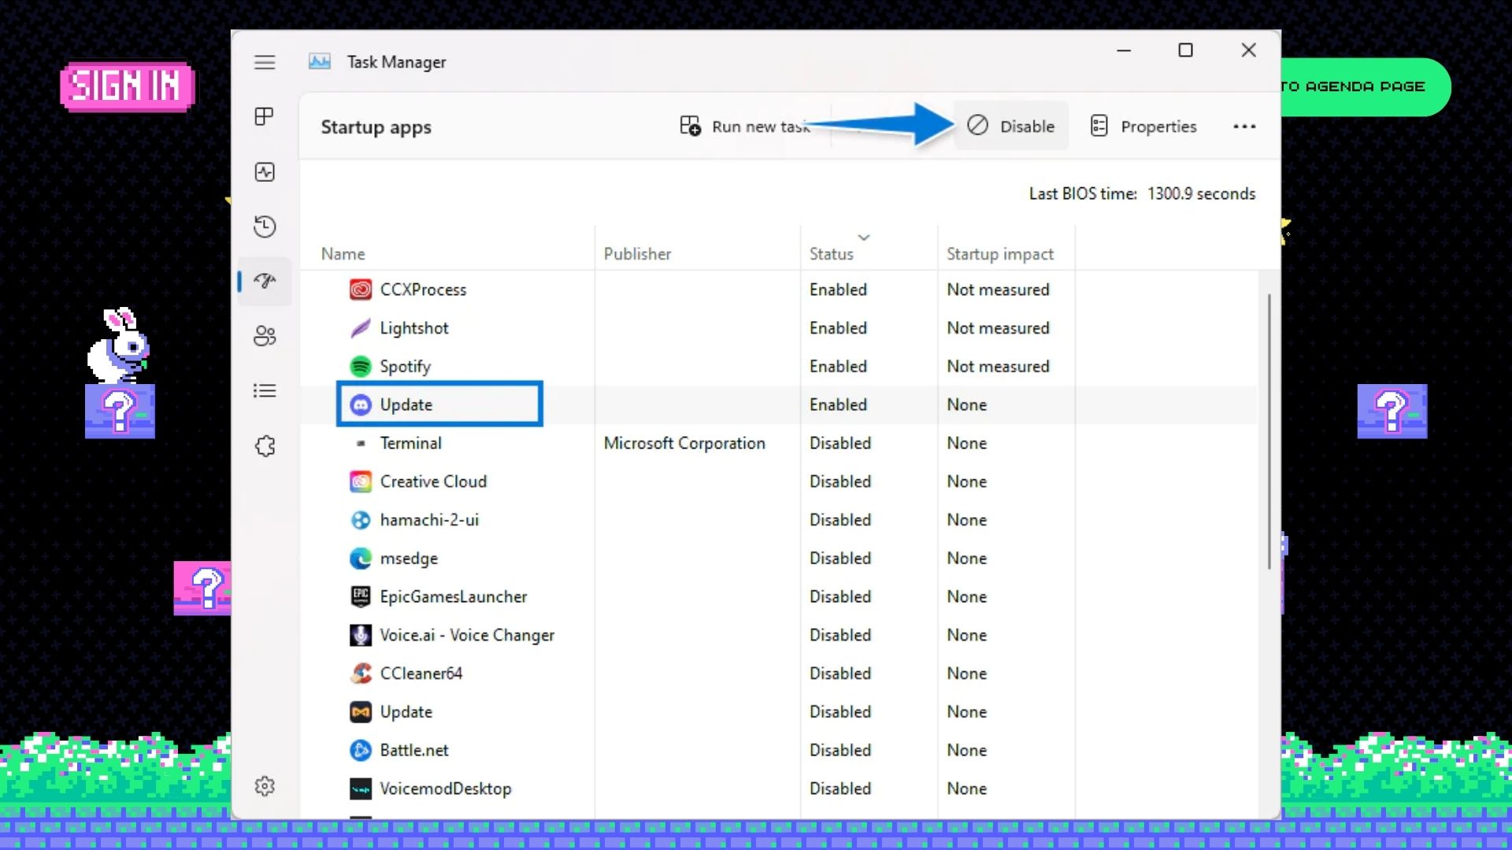1512x850 pixels.
Task: Click Last BIOS time value text
Action: (1201, 194)
